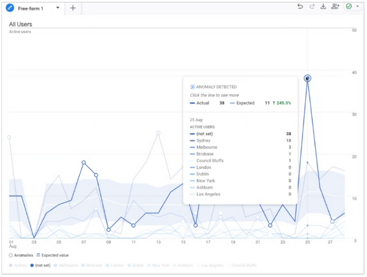Viewport: 367px width, 277px height.
Task: Click the anomaly marker on 27 Aug
Action: pos(332,221)
